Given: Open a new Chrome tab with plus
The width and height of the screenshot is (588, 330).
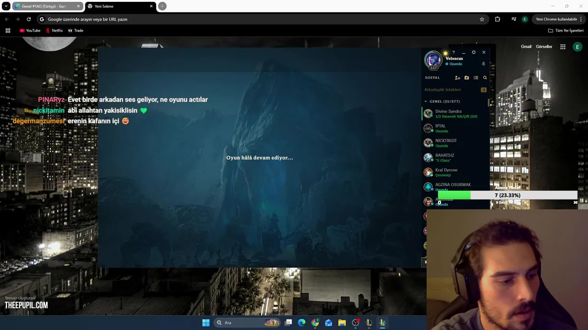Looking at the screenshot, I should point(162,6).
